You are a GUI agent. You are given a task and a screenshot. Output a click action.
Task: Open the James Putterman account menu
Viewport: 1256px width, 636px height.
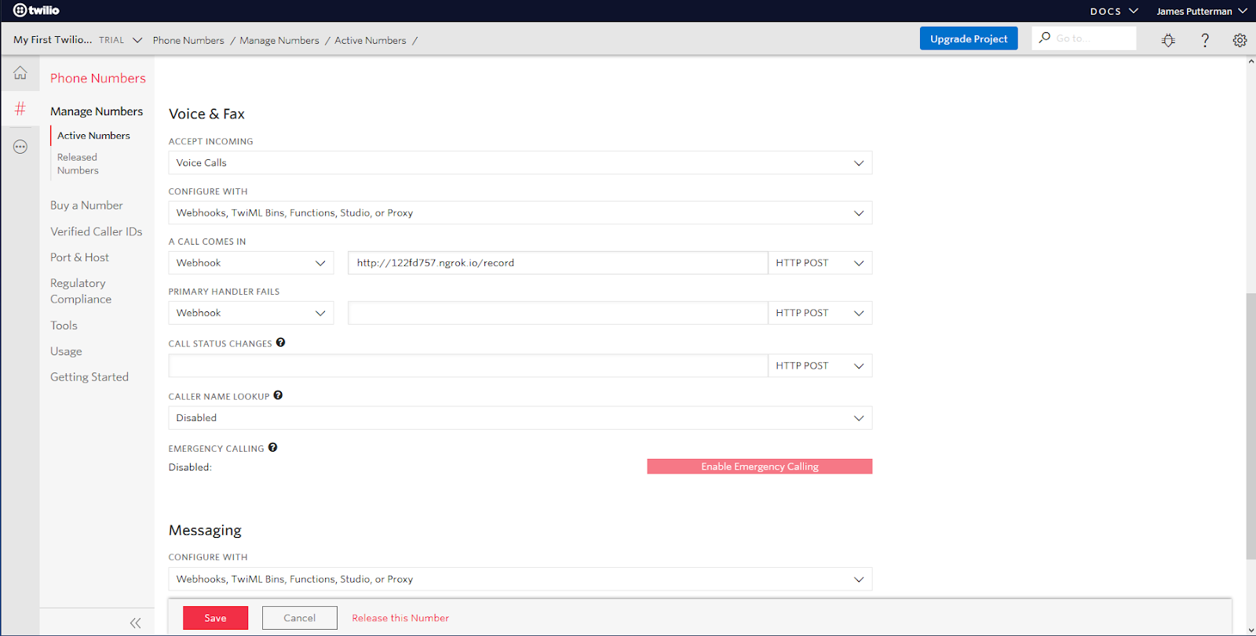(1201, 11)
